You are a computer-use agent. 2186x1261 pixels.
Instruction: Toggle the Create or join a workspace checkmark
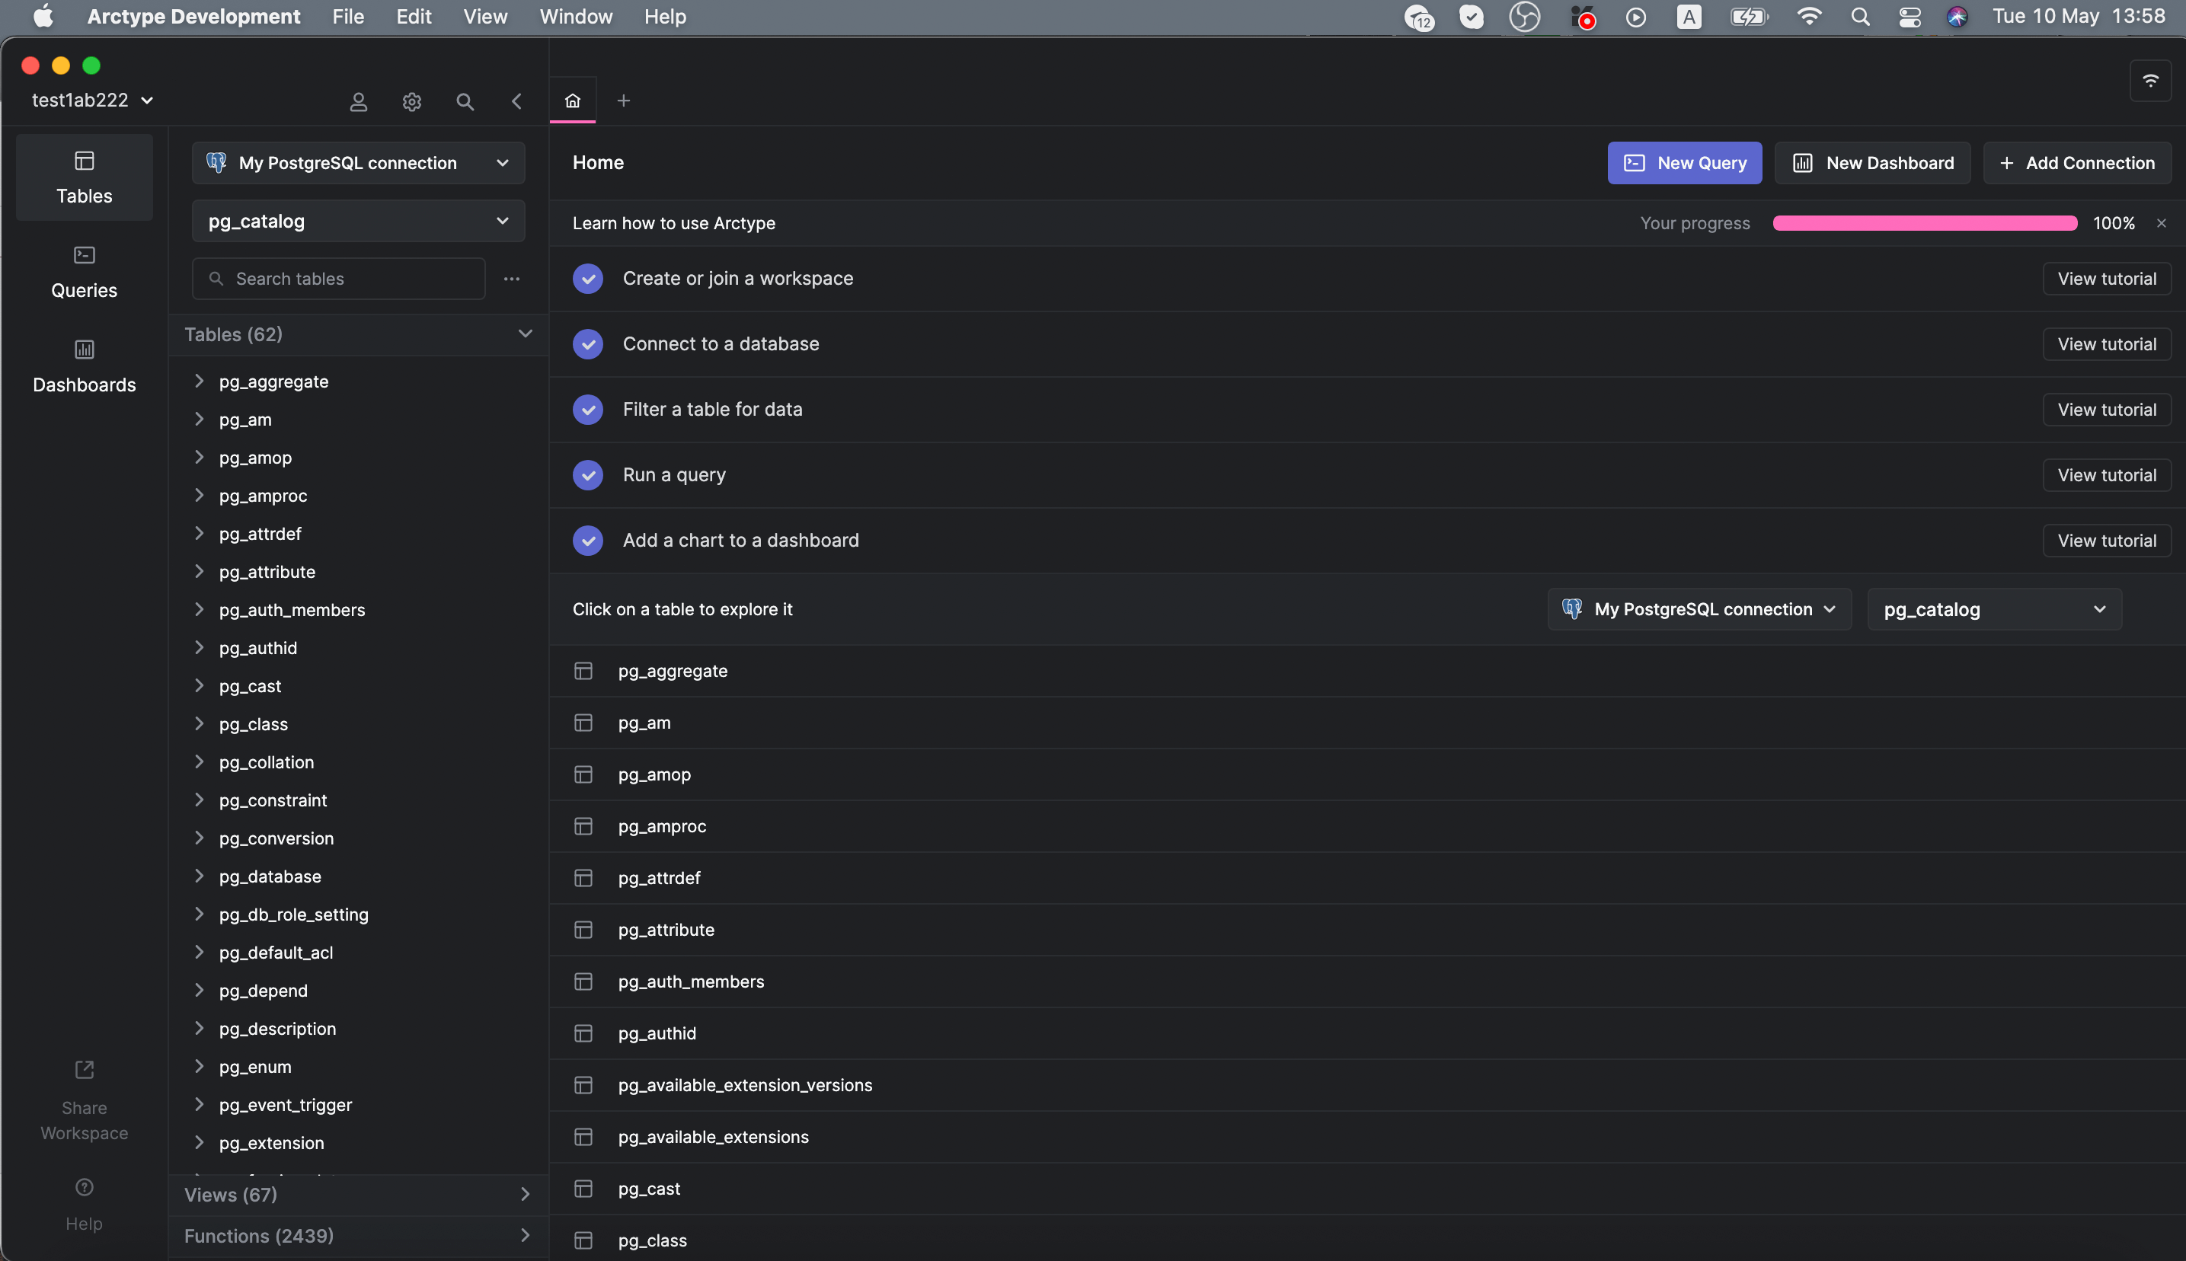point(588,279)
